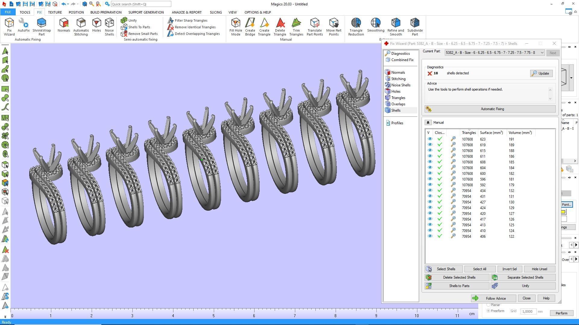The height and width of the screenshot is (325, 579).
Task: Toggle visibility of shell with volume 122
Action: [430, 236]
